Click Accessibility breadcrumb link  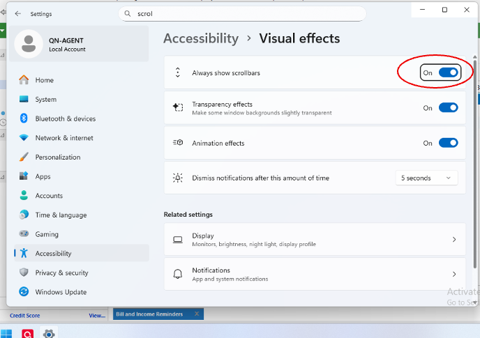(x=201, y=39)
